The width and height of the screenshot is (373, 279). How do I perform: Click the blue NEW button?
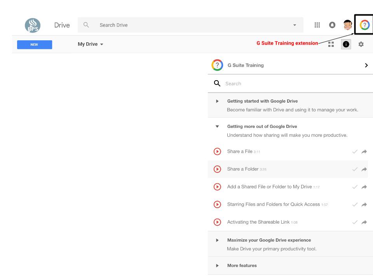tap(35, 45)
